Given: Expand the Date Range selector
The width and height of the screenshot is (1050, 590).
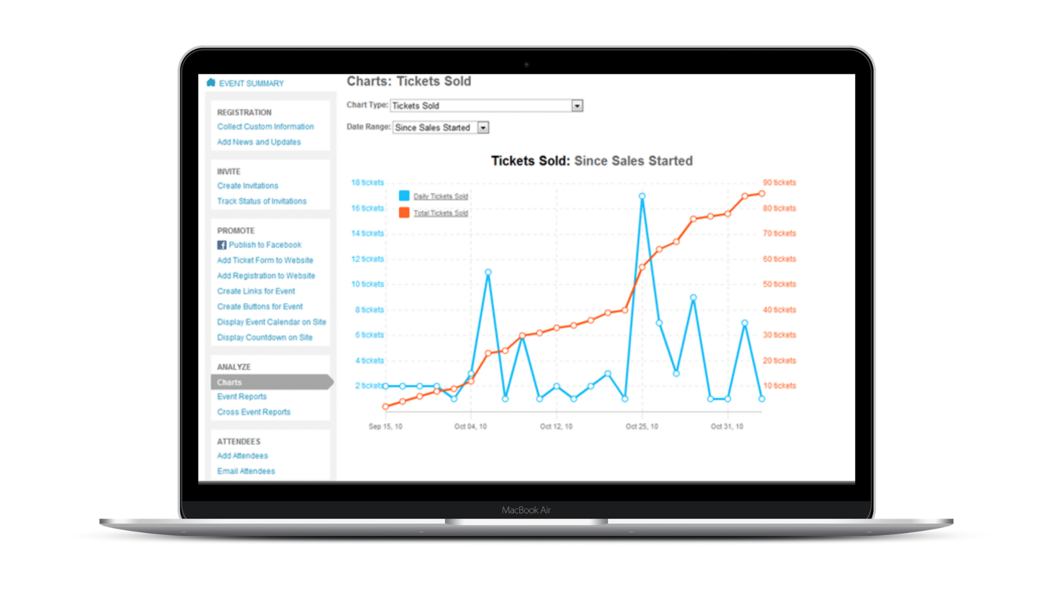Looking at the screenshot, I should click(482, 127).
